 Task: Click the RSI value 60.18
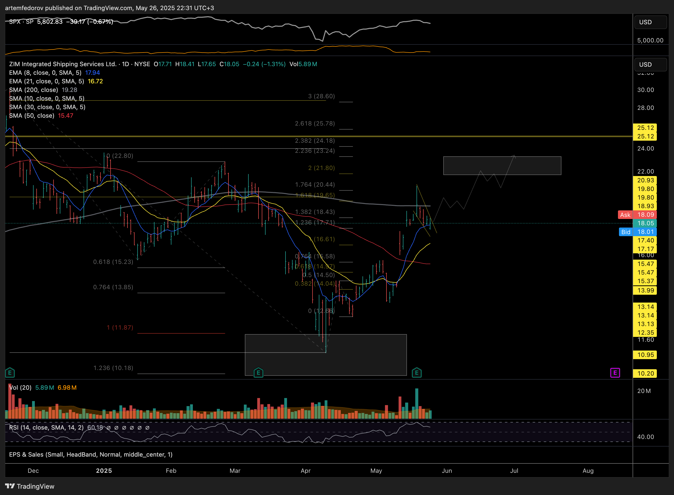[95, 427]
